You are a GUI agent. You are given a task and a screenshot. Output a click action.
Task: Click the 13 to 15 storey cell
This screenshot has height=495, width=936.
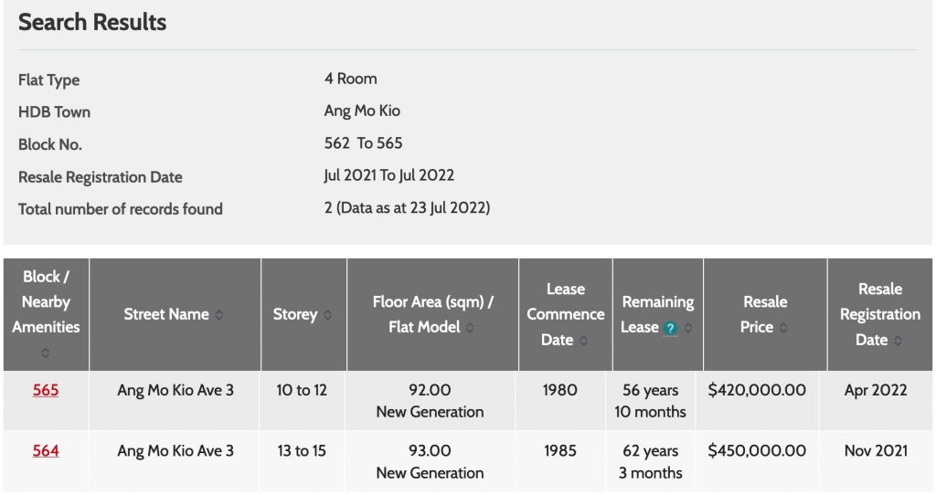click(302, 450)
